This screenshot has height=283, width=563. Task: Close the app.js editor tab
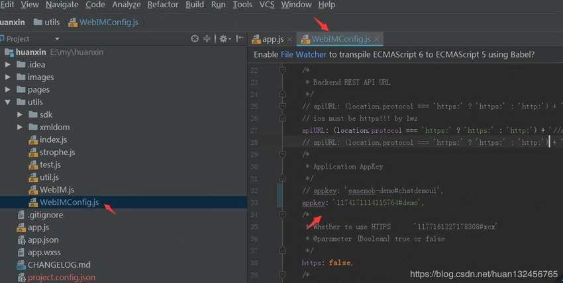289,40
